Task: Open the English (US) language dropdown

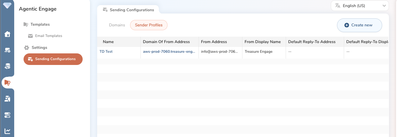Action: [x=360, y=6]
